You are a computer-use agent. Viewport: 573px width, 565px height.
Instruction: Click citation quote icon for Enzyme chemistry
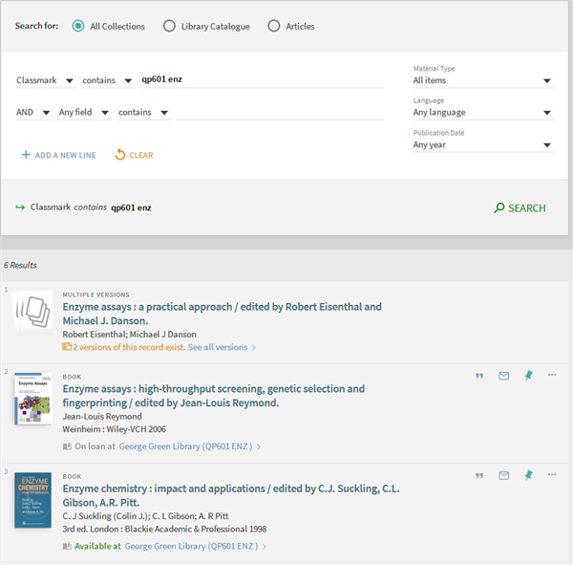pyautogui.click(x=479, y=475)
